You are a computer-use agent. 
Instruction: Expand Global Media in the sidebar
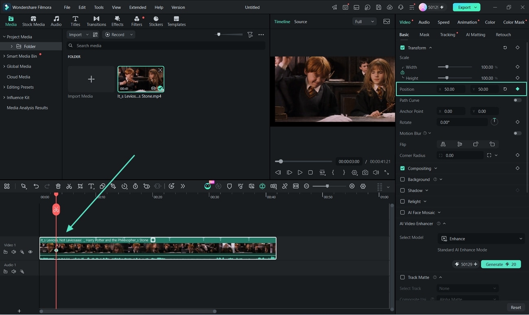(4, 66)
